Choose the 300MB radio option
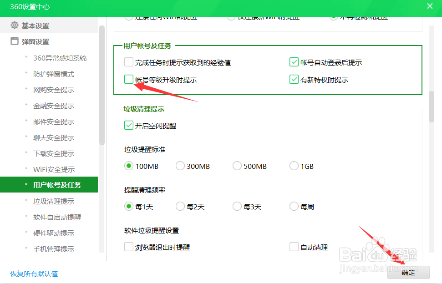The width and height of the screenshot is (442, 284). click(180, 166)
